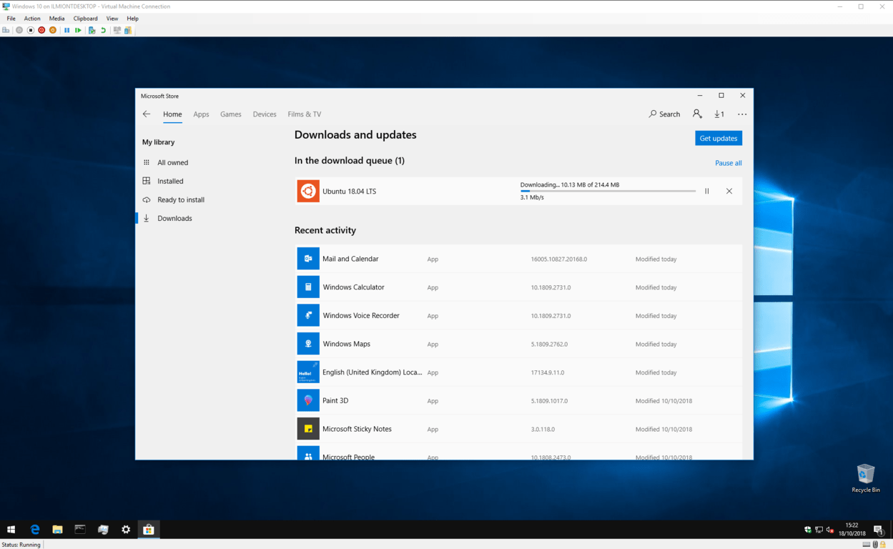Image resolution: width=893 pixels, height=549 pixels.
Task: Open downloads indicator showing 1
Action: click(x=719, y=114)
